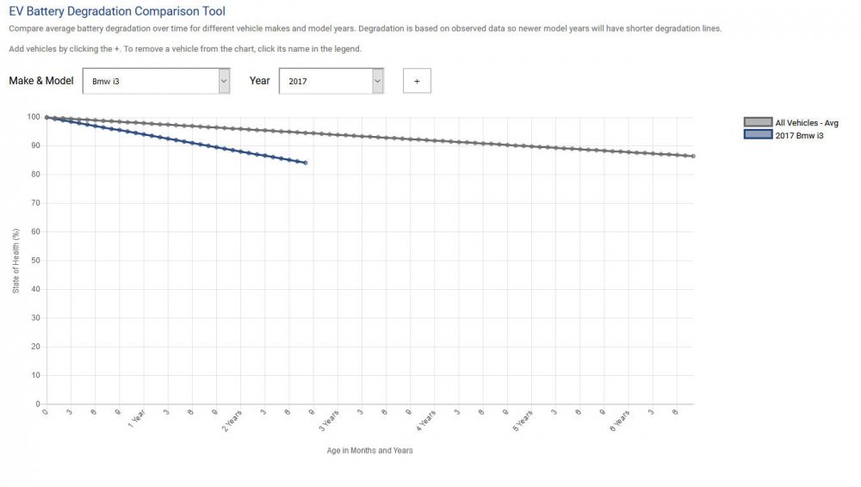This screenshot has height=487, width=861.
Task: Click the plus button to add vehicle
Action: pyautogui.click(x=417, y=81)
